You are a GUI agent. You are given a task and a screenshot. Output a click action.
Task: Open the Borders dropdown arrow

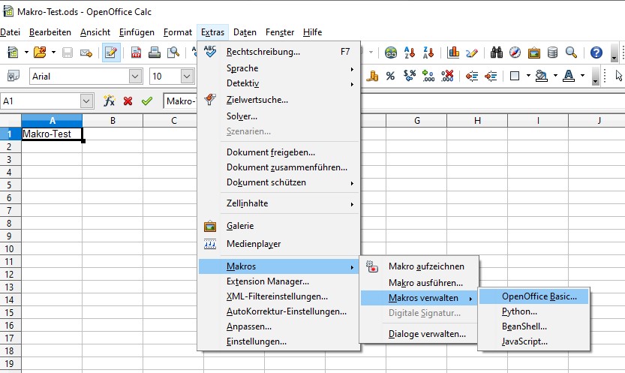[x=528, y=76]
